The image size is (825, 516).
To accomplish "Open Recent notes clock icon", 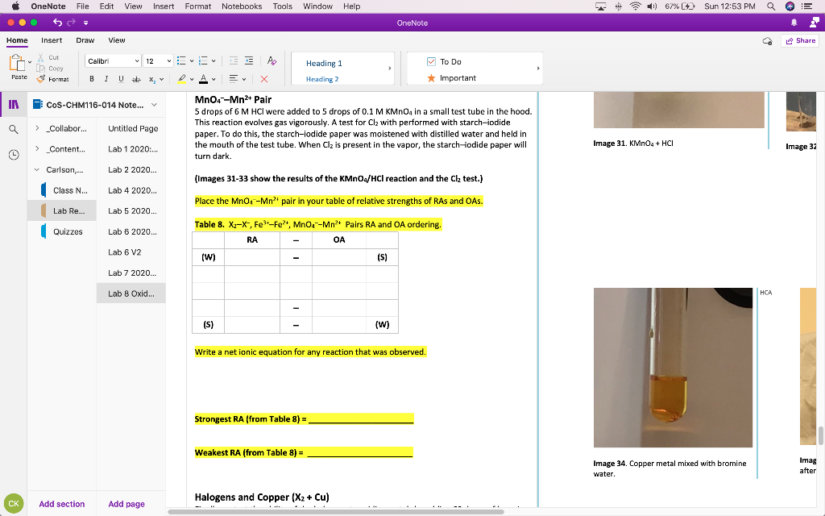I will pos(14,155).
